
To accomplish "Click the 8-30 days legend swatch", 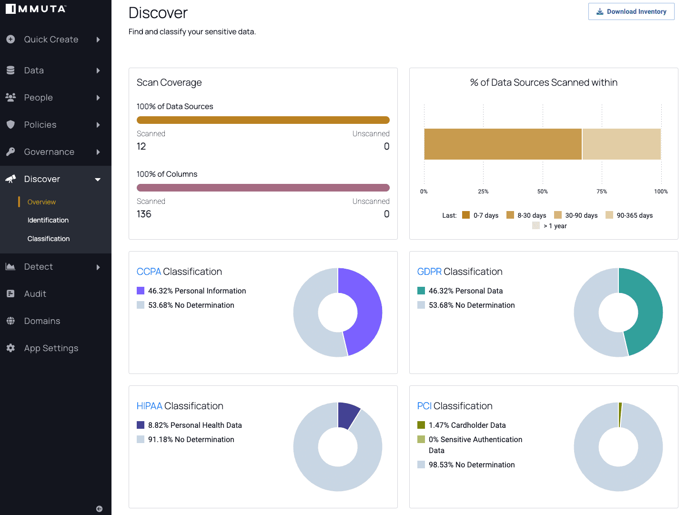I will [510, 215].
